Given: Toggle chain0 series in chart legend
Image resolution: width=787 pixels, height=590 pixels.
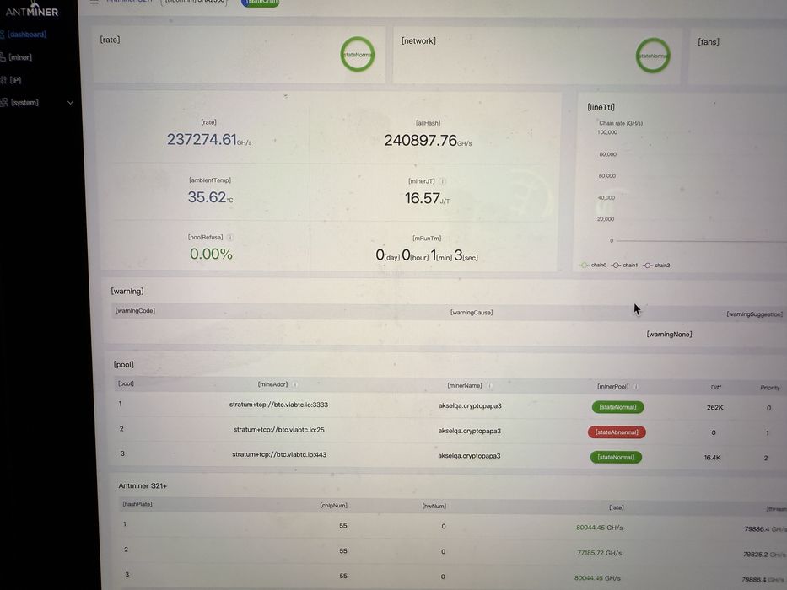Looking at the screenshot, I should tap(593, 265).
